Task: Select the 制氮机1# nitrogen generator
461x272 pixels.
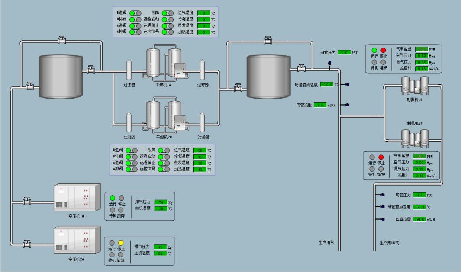Action: click(x=414, y=85)
